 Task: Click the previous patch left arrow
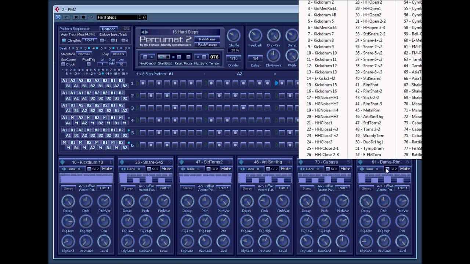(143, 32)
